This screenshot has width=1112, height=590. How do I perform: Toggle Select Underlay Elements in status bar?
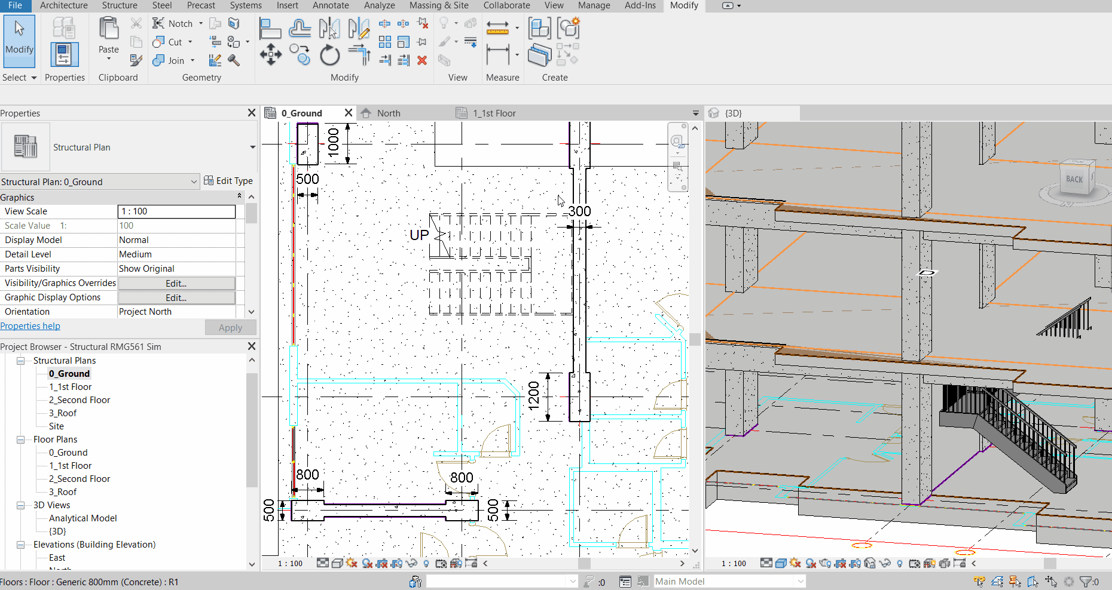[x=997, y=581]
